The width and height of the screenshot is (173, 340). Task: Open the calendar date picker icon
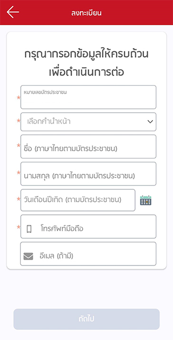[146, 200]
